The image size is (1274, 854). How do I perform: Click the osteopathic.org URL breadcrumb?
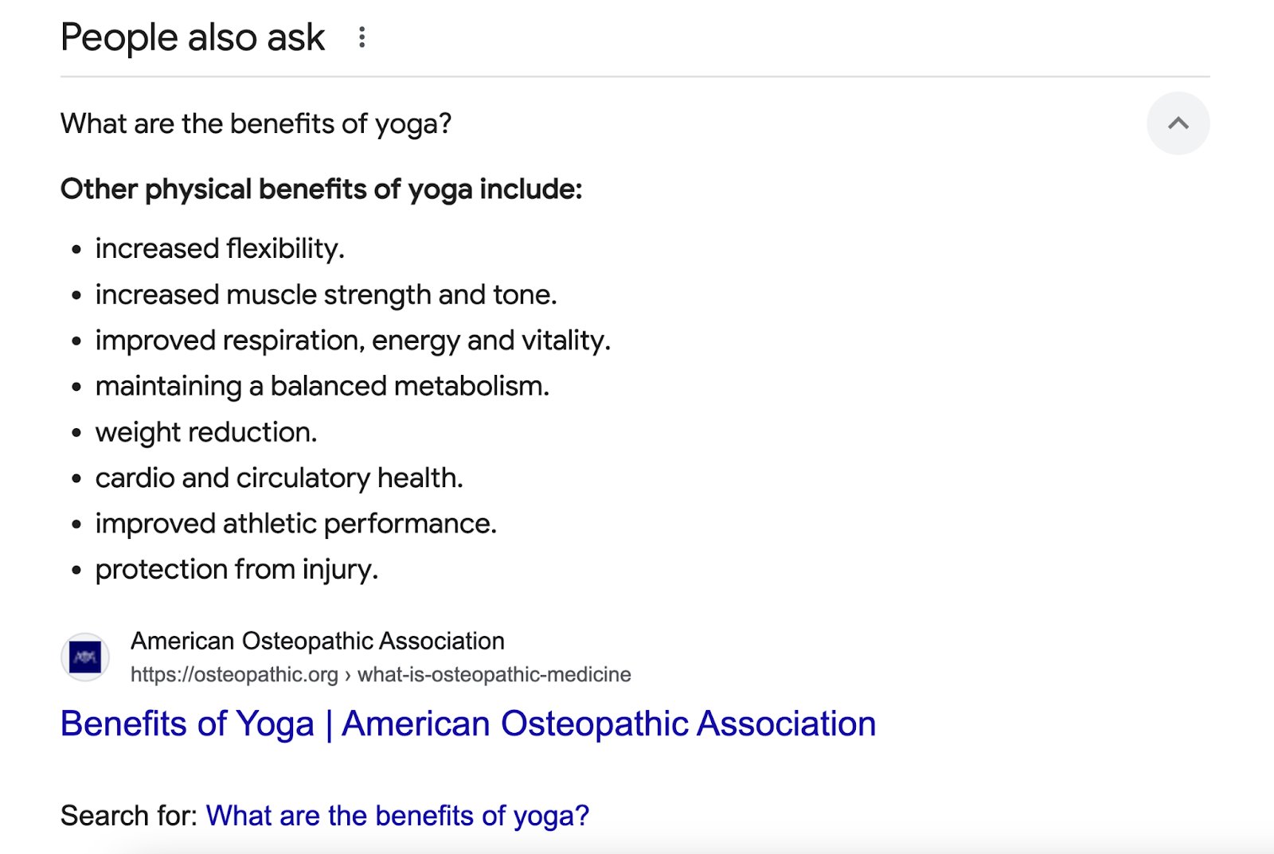pyautogui.click(x=381, y=674)
